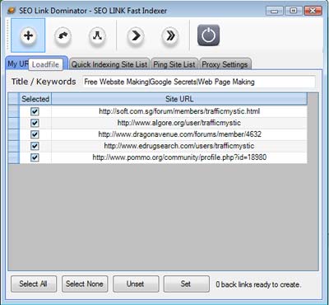Click the Select None button
329x305 pixels.
[85, 284]
